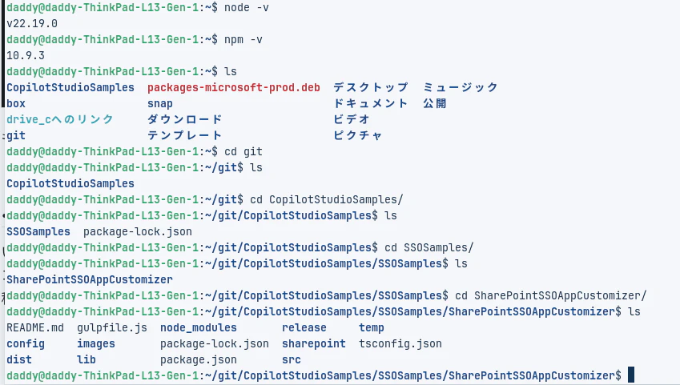
Task: Select packages-microsoft-prod.deb file name
Action: pyautogui.click(x=233, y=87)
